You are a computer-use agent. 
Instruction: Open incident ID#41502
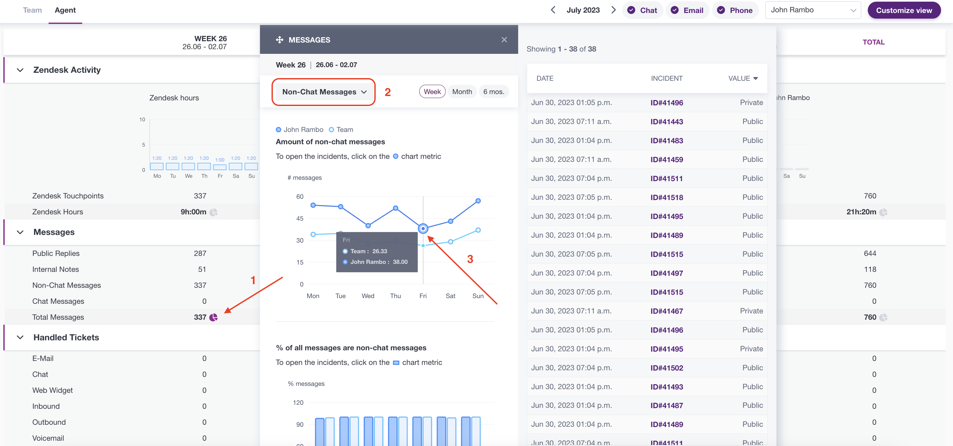click(666, 368)
